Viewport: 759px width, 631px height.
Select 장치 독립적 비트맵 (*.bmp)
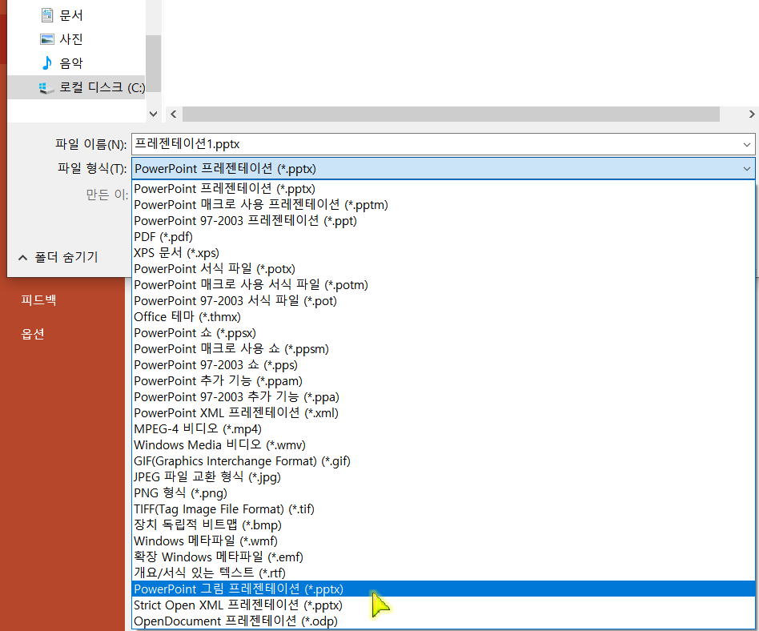pyautogui.click(x=444, y=525)
